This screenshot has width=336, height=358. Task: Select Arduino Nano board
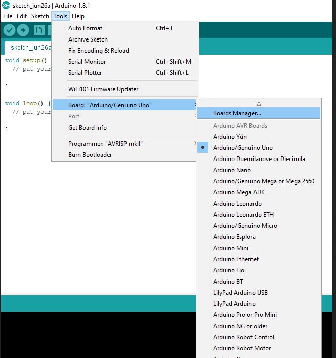point(259,170)
